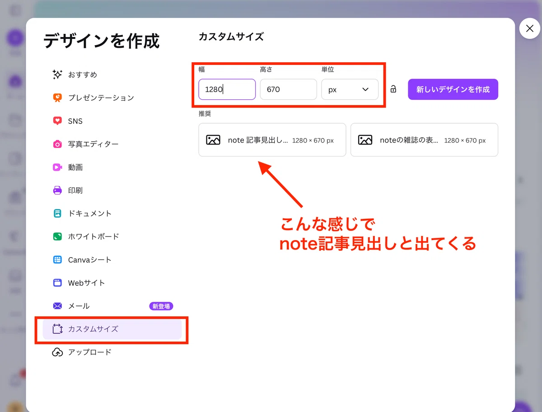The height and width of the screenshot is (412, 542).
Task: Choose the noteの雑誌の表 recommendation
Action: point(424,140)
